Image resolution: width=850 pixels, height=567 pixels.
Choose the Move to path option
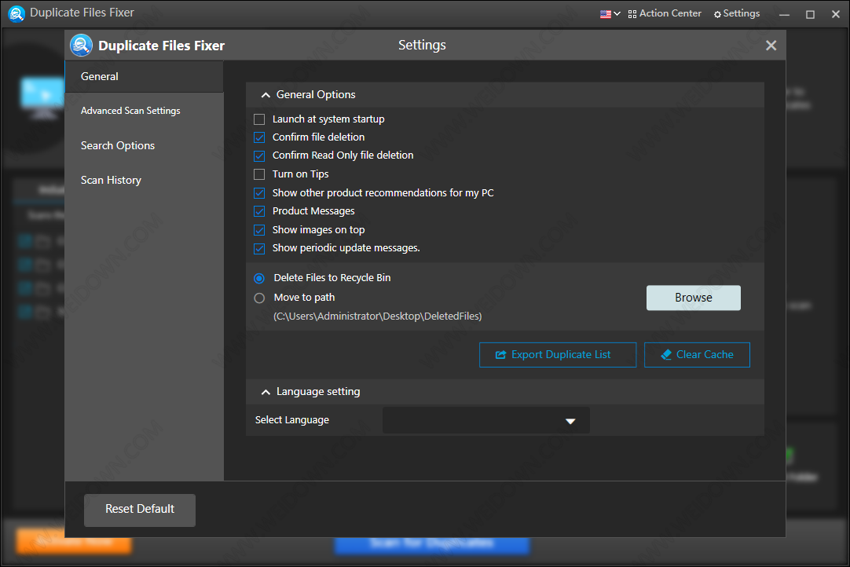point(259,298)
